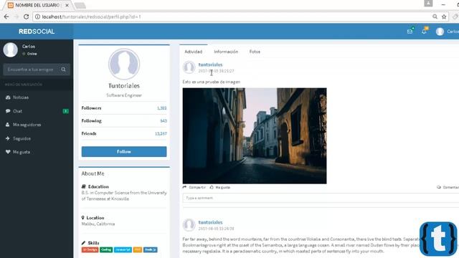Reload the page with the refresh icon
The image size is (459, 258).
pyautogui.click(x=26, y=16)
